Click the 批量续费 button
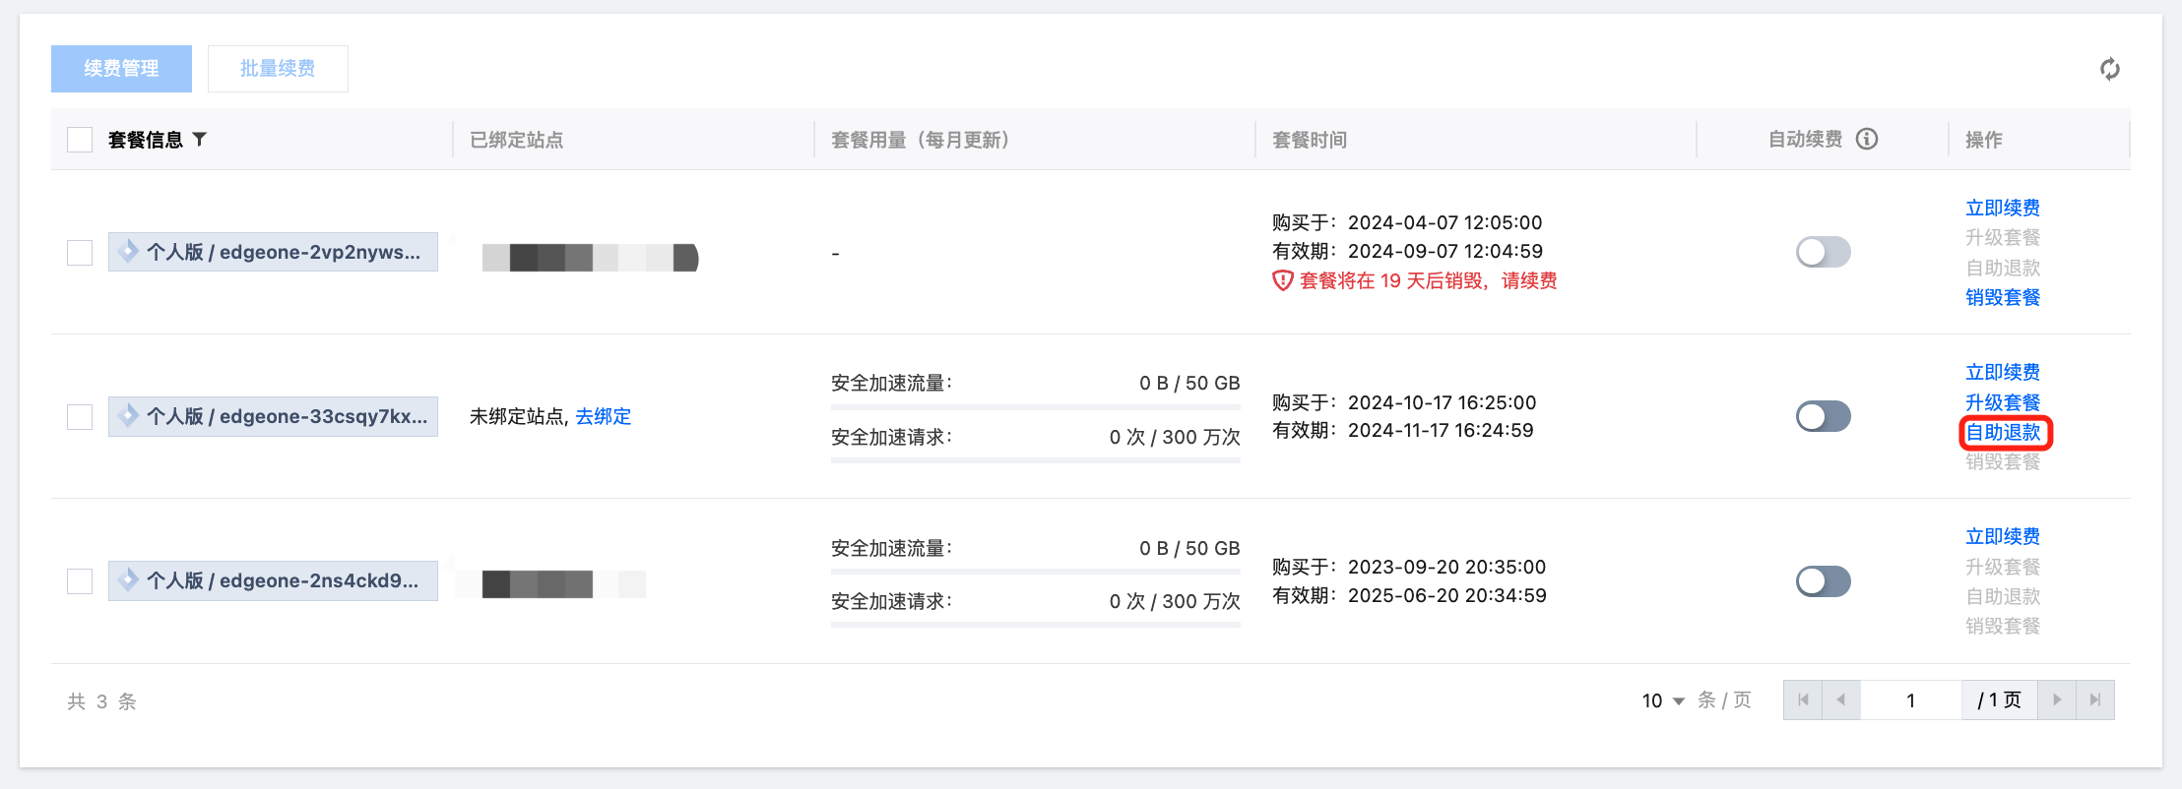Viewport: 2182px width, 789px height. [x=278, y=69]
